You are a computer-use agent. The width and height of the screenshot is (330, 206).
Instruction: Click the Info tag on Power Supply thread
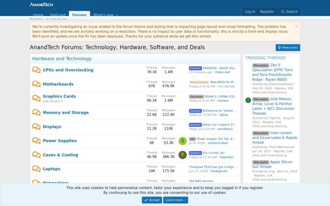(x=192, y=139)
